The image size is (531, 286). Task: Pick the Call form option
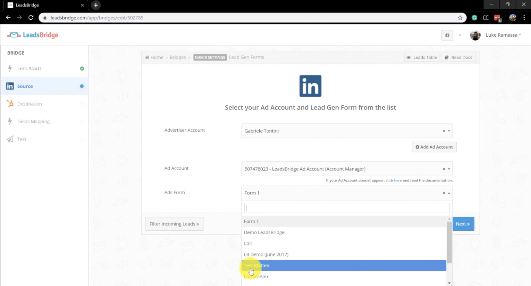[x=344, y=243]
